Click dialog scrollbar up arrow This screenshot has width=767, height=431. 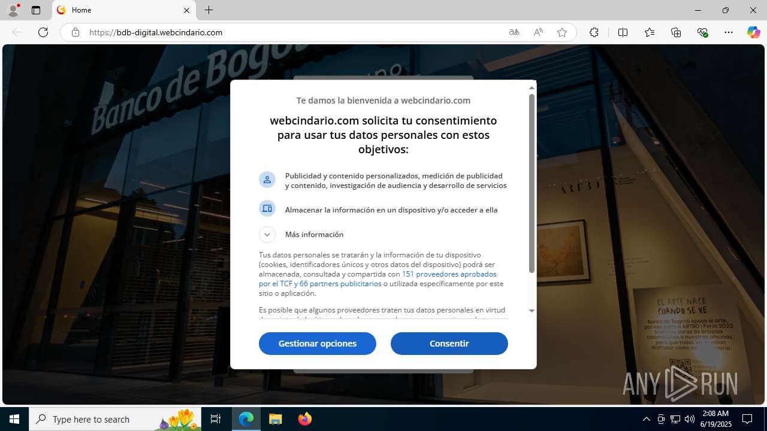pos(532,87)
